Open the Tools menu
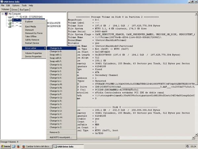The width and height of the screenshot is (198, 149). click(24, 6)
